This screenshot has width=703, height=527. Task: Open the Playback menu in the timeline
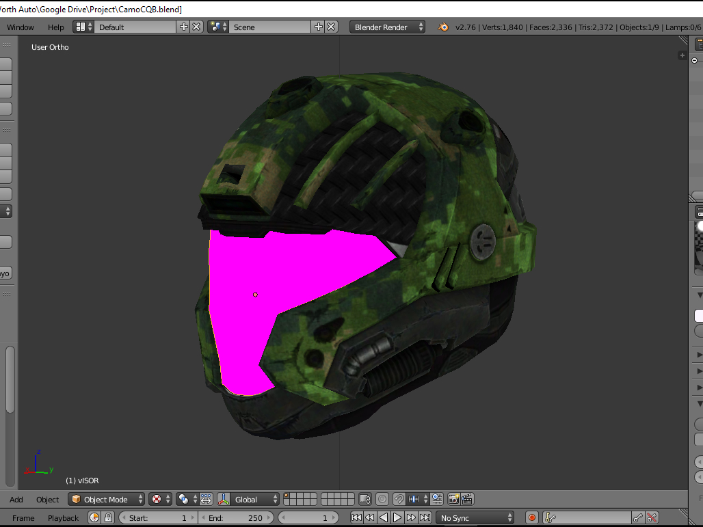pyautogui.click(x=63, y=518)
